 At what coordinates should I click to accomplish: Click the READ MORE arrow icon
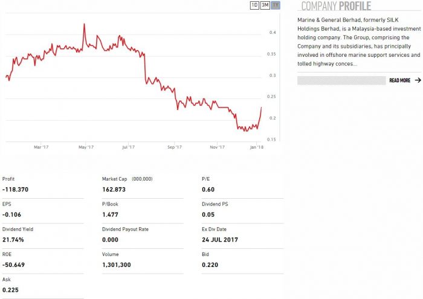pos(418,80)
